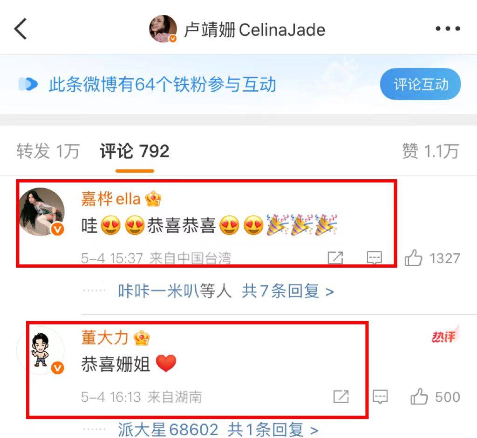Expand the 共7条回复 replies thread
This screenshot has width=477, height=438.
(287, 291)
